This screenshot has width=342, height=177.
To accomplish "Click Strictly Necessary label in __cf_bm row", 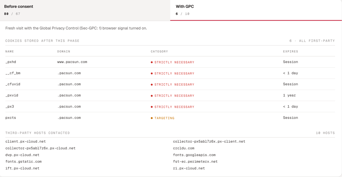I will [173, 74].
